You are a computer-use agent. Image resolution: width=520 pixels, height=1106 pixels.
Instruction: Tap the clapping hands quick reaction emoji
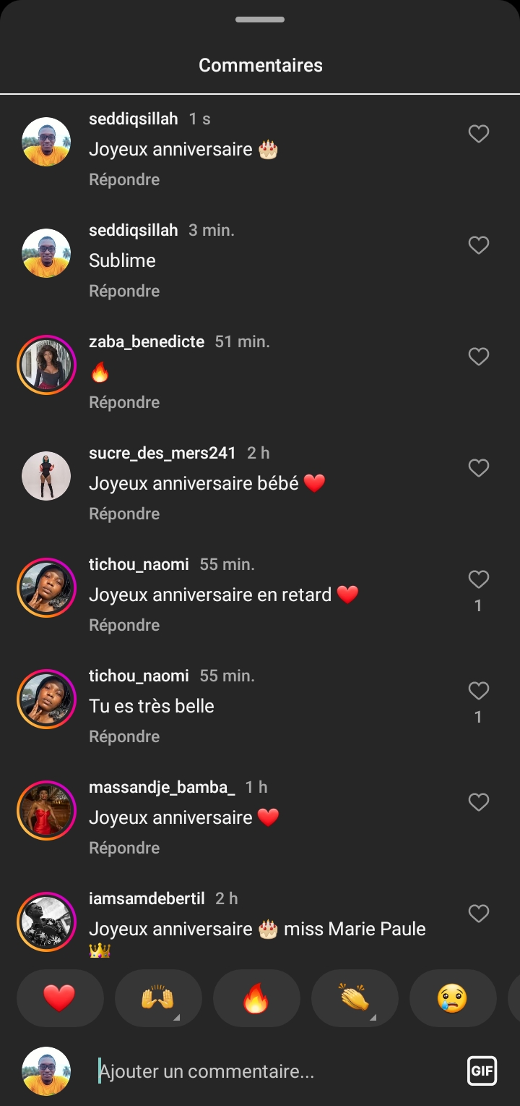tap(354, 998)
